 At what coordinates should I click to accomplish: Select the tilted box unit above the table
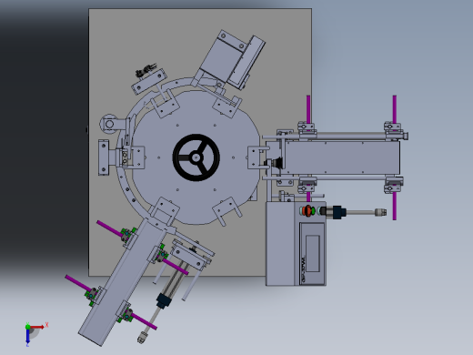click(232, 59)
